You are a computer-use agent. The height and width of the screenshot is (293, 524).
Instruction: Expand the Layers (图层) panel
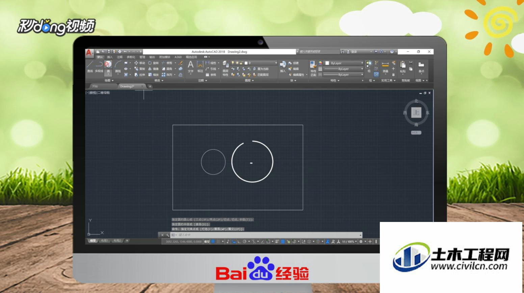[249, 80]
